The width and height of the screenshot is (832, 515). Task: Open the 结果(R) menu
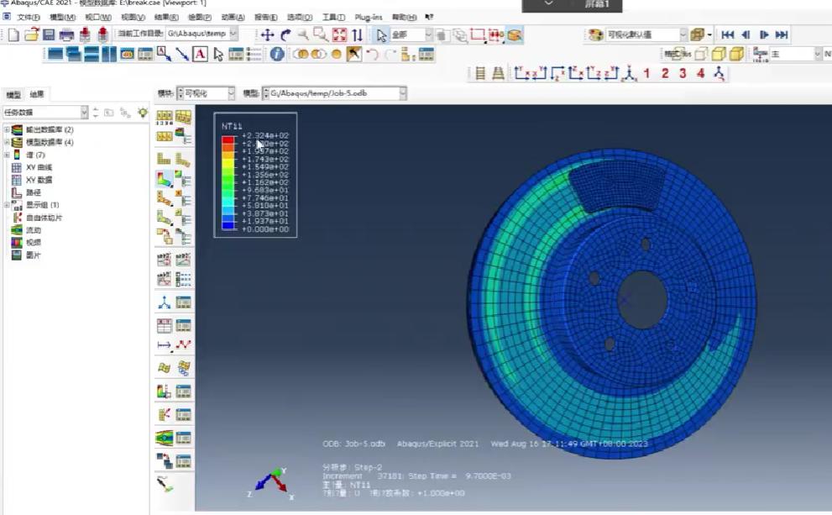coord(166,18)
